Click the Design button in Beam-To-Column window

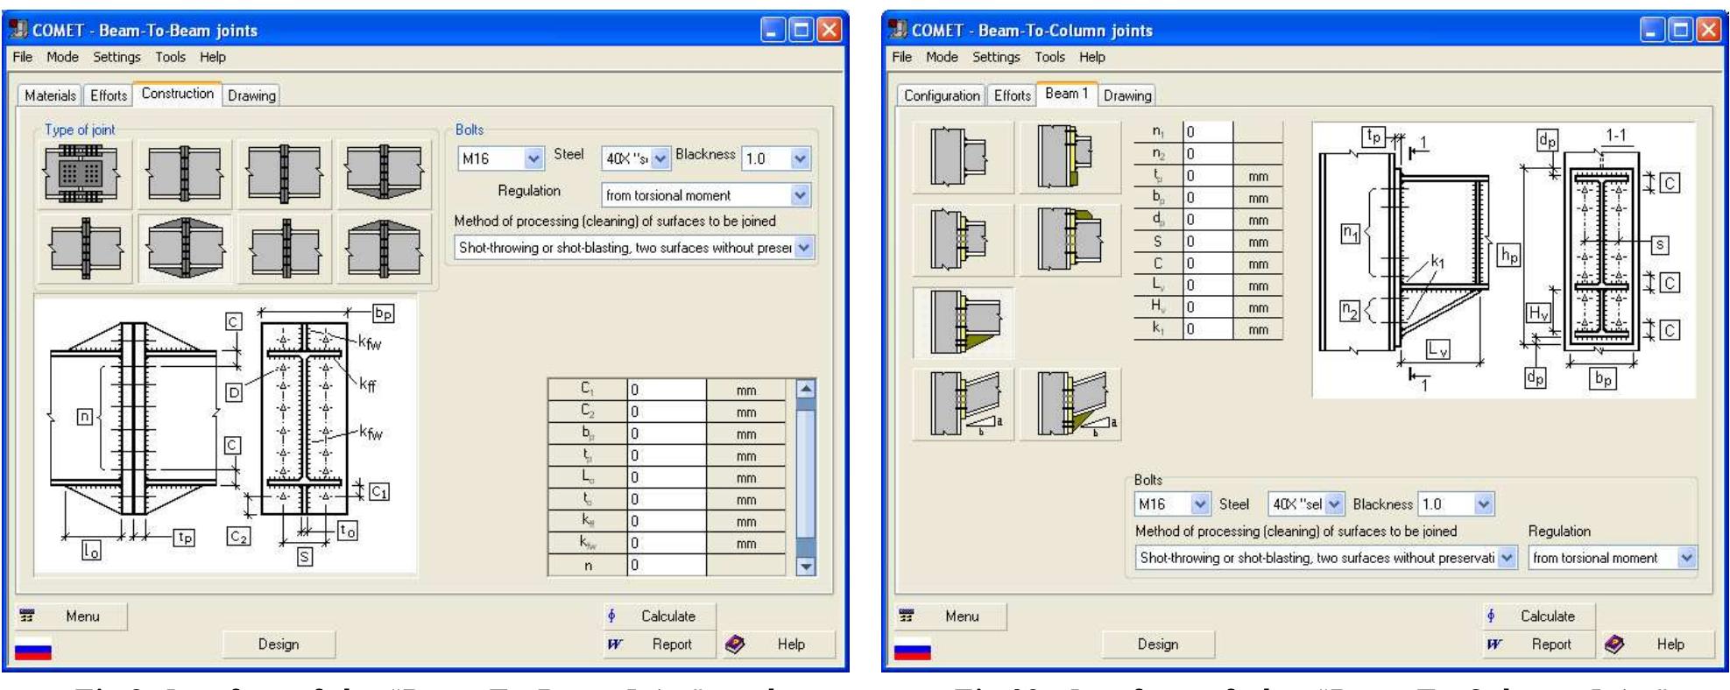point(1158,644)
